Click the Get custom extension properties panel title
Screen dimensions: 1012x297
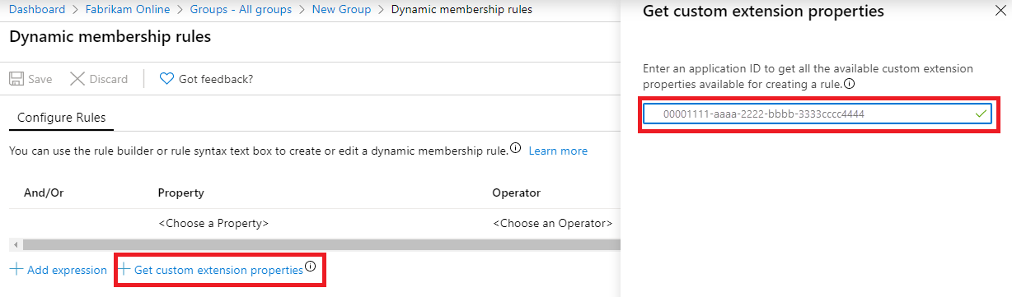[x=763, y=12]
